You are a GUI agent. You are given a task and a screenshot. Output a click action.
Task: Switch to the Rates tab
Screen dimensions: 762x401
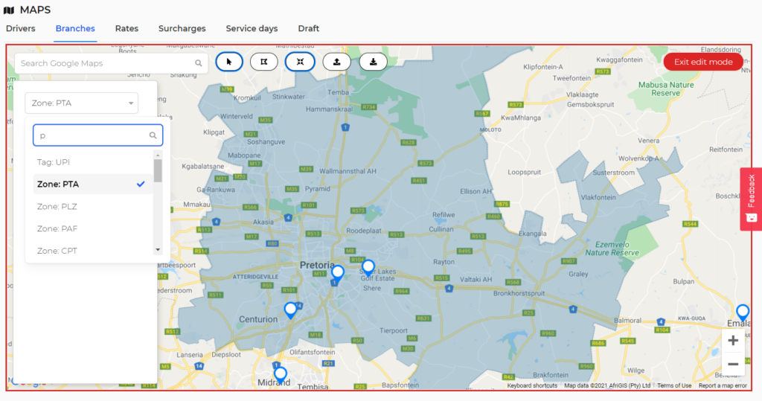127,29
